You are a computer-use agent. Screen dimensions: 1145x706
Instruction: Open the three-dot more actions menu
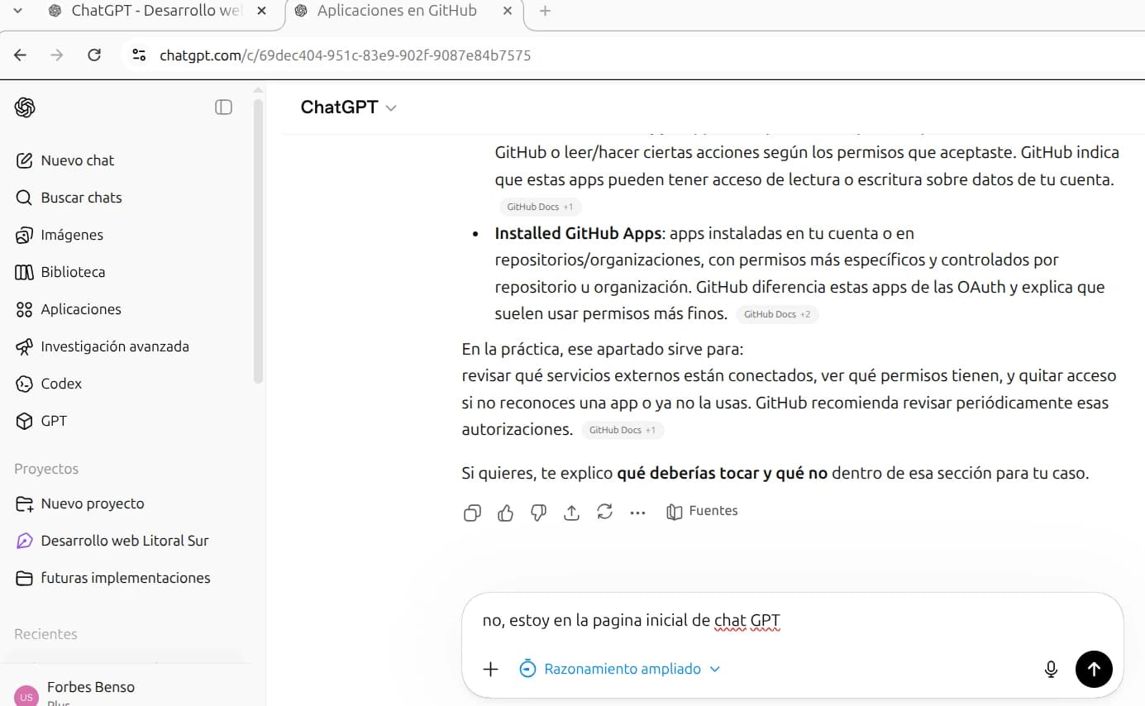coord(637,513)
